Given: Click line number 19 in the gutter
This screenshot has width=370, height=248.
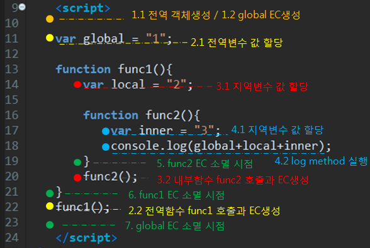Looking at the screenshot, I should tap(11, 161).
